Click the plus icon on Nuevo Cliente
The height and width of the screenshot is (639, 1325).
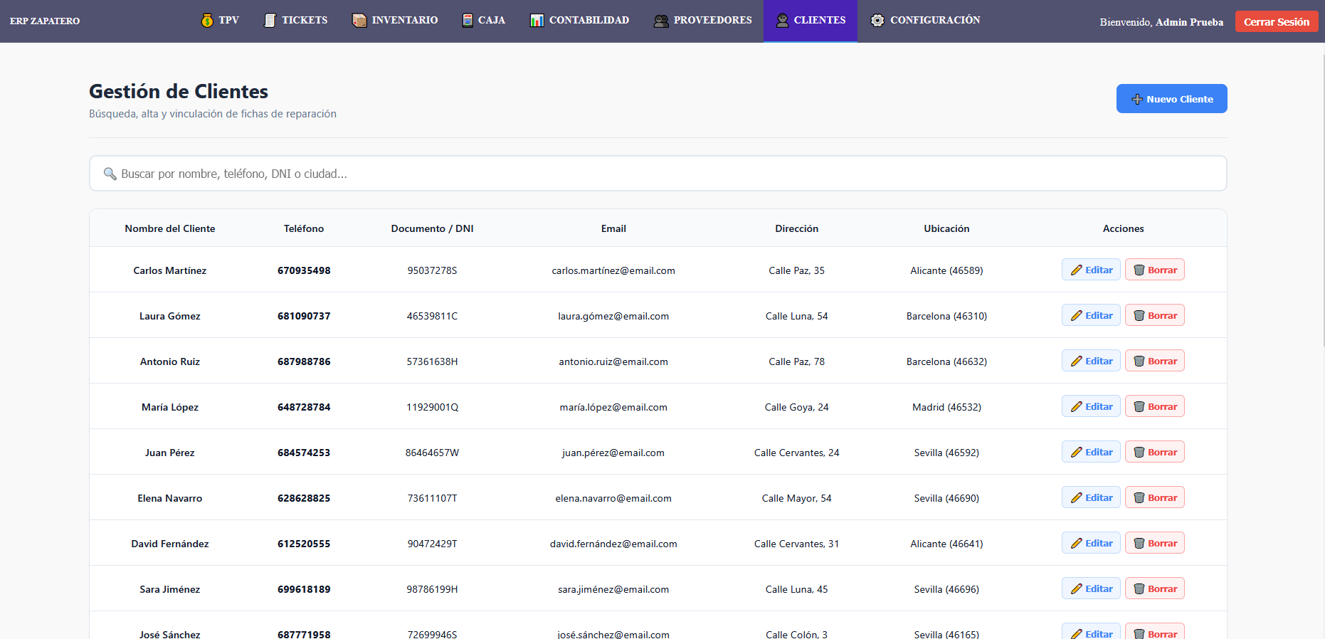tap(1137, 99)
